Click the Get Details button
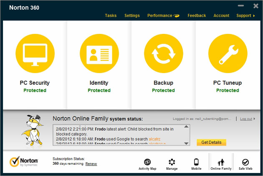Screen dimensions: 263x176 coord(211,143)
